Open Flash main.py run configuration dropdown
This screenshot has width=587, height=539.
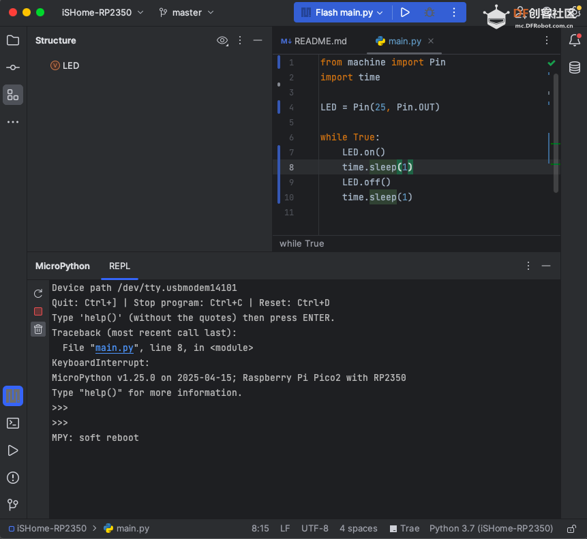coord(342,12)
